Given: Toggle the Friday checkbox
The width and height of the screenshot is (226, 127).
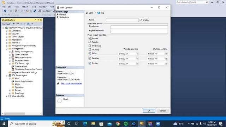Looking at the screenshot, I should [x=90, y=53].
